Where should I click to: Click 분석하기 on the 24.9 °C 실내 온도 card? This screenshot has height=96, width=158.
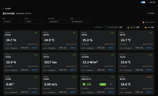73,48
